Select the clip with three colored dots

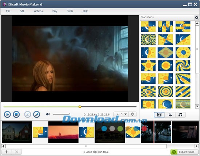tap(110, 132)
